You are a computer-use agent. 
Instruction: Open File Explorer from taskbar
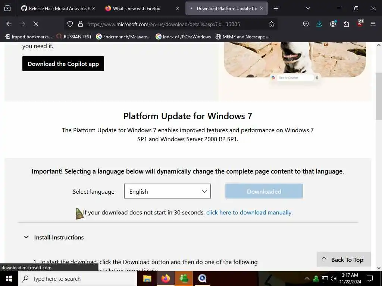[147, 279]
